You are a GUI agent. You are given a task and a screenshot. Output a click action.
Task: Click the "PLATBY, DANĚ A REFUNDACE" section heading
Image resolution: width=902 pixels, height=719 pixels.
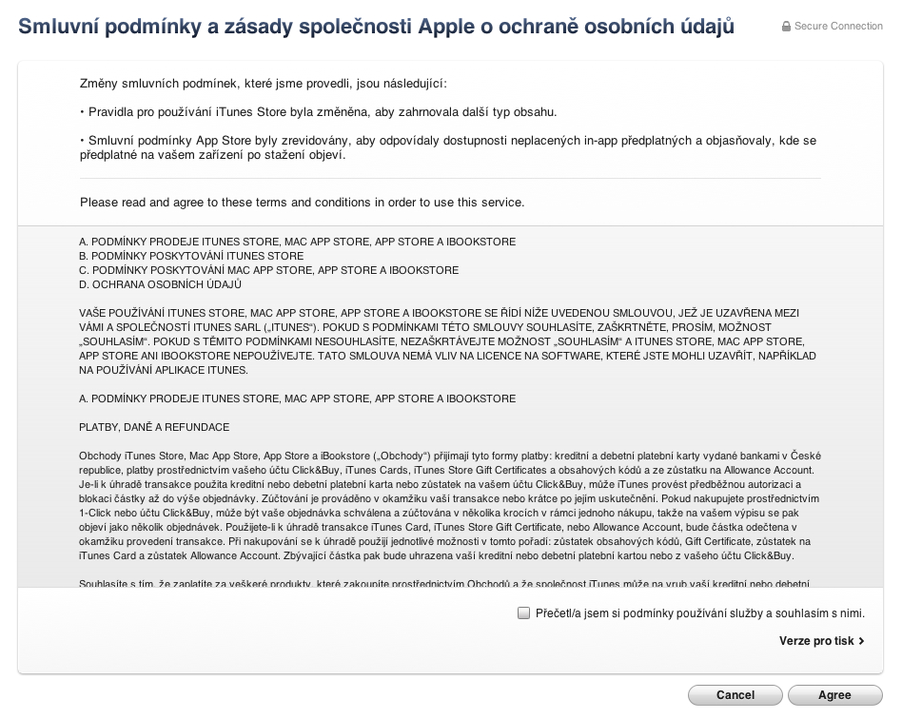154,427
